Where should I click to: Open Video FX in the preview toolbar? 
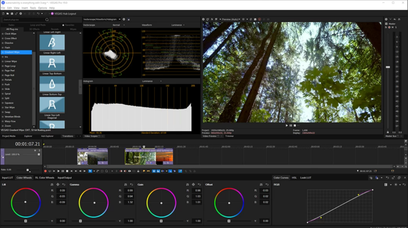point(212,19)
